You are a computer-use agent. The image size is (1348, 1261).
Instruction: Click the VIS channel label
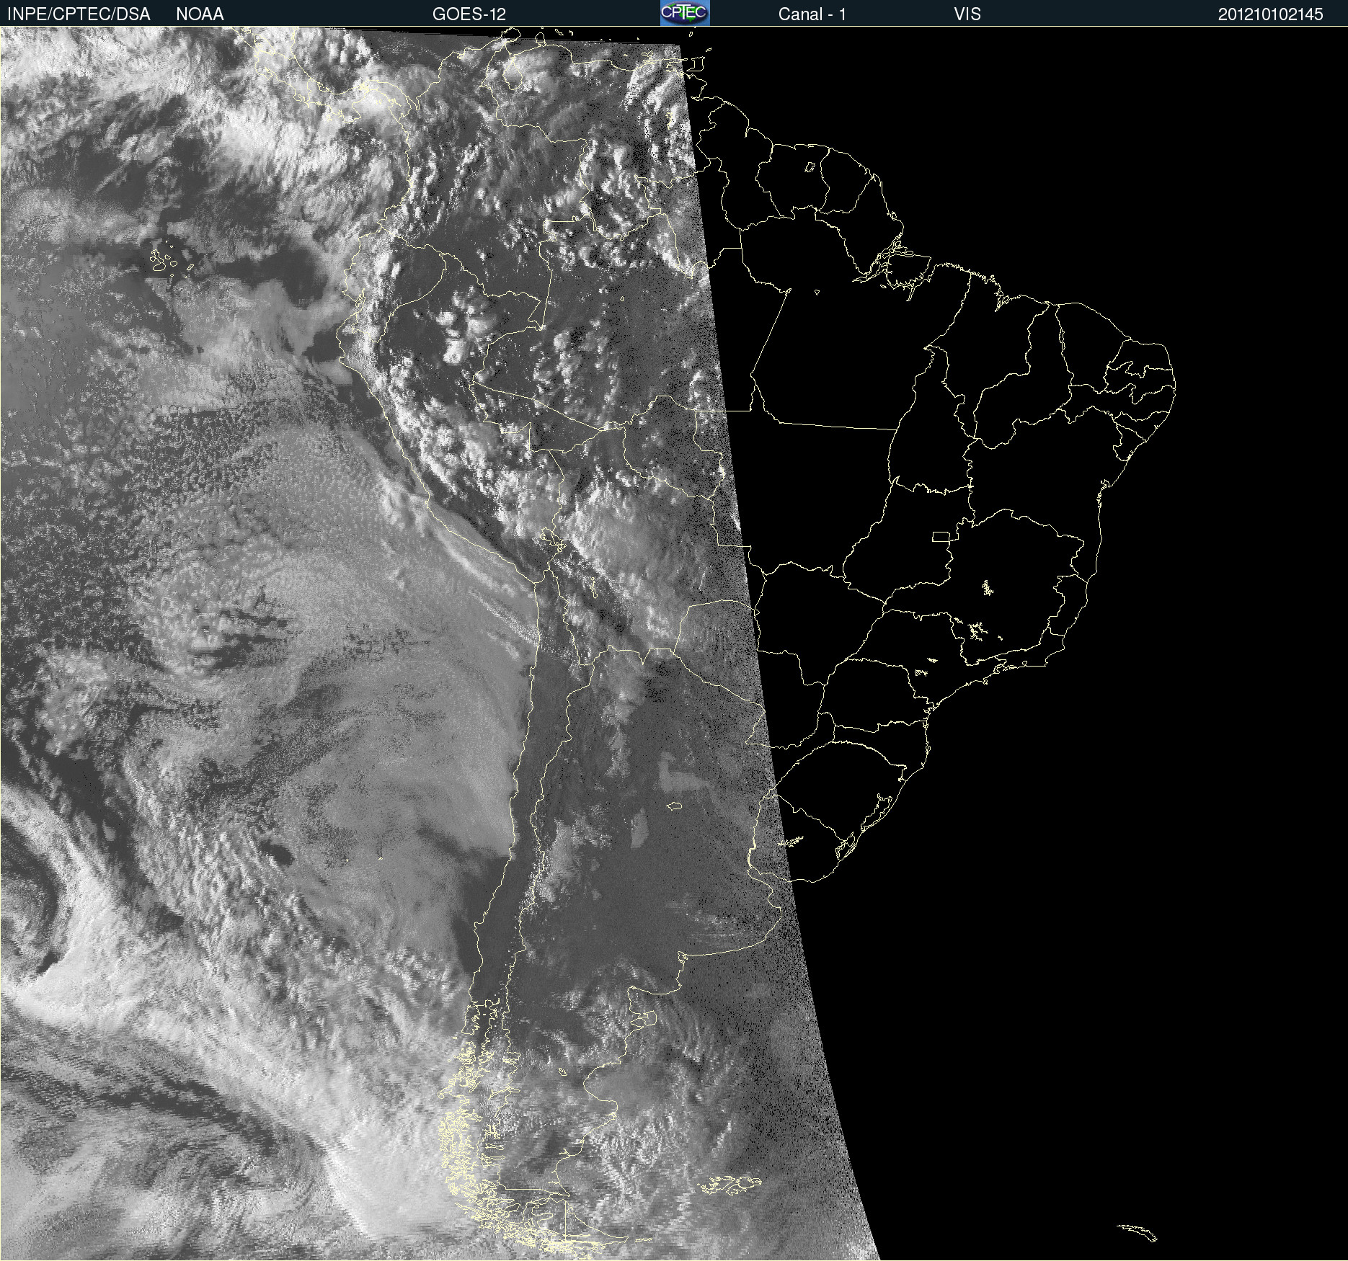coord(967,14)
